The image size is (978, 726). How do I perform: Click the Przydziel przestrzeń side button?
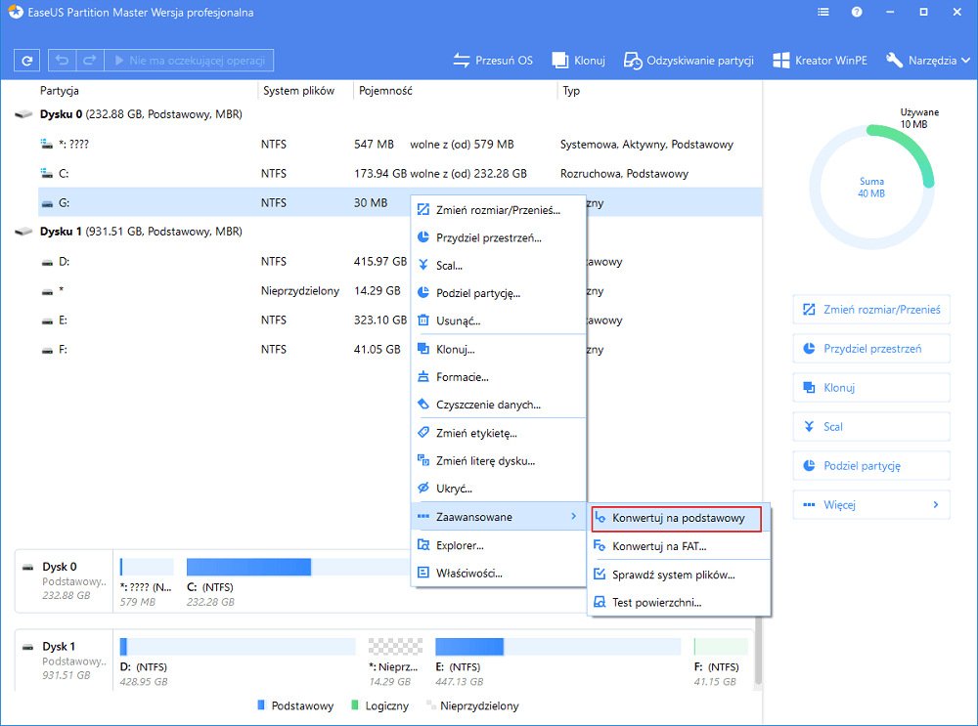coord(871,349)
